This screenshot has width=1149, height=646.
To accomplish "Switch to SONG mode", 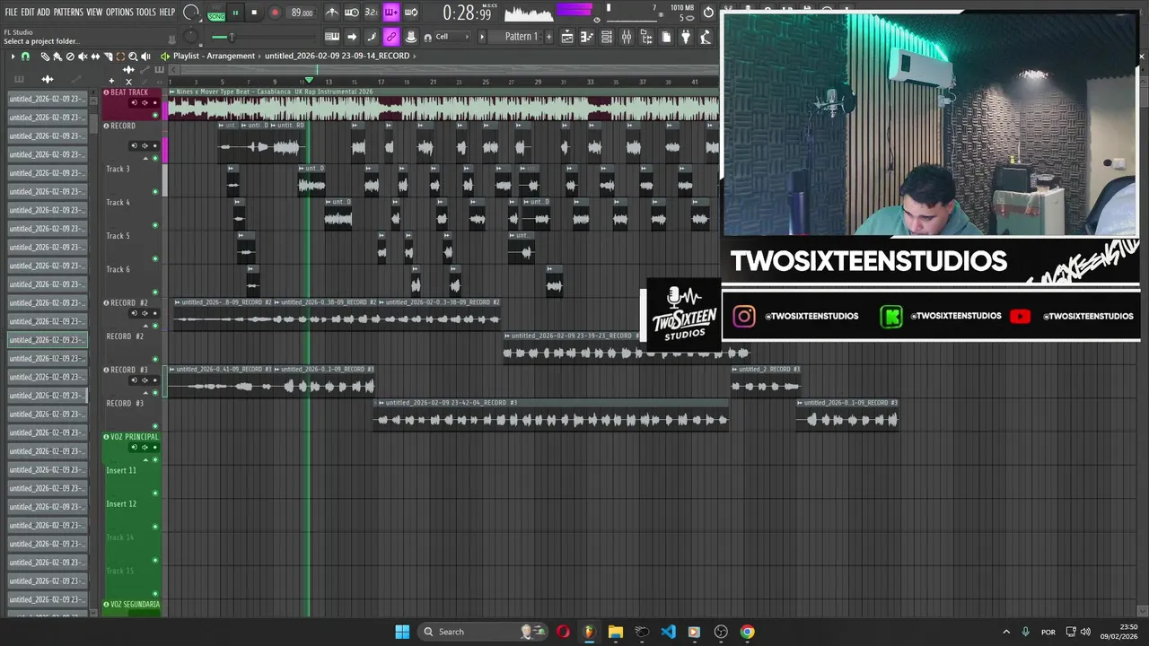I will tap(216, 15).
